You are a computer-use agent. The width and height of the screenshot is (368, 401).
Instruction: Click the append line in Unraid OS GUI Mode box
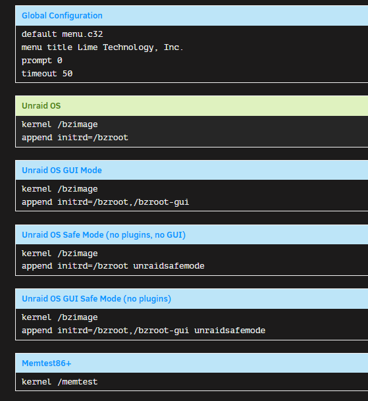105,202
